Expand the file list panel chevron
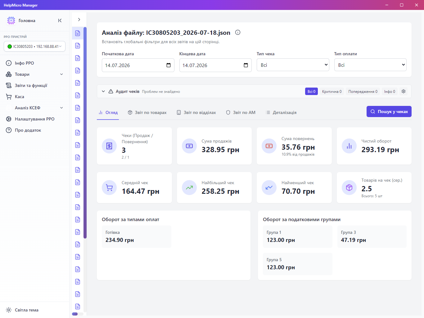The image size is (424, 318). coord(79,20)
